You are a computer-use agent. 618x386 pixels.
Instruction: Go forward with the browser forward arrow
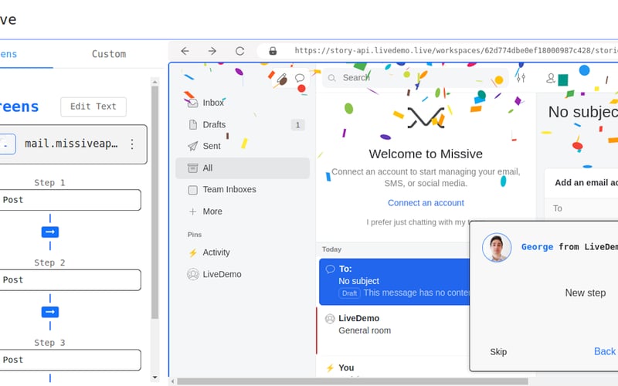[x=212, y=51]
